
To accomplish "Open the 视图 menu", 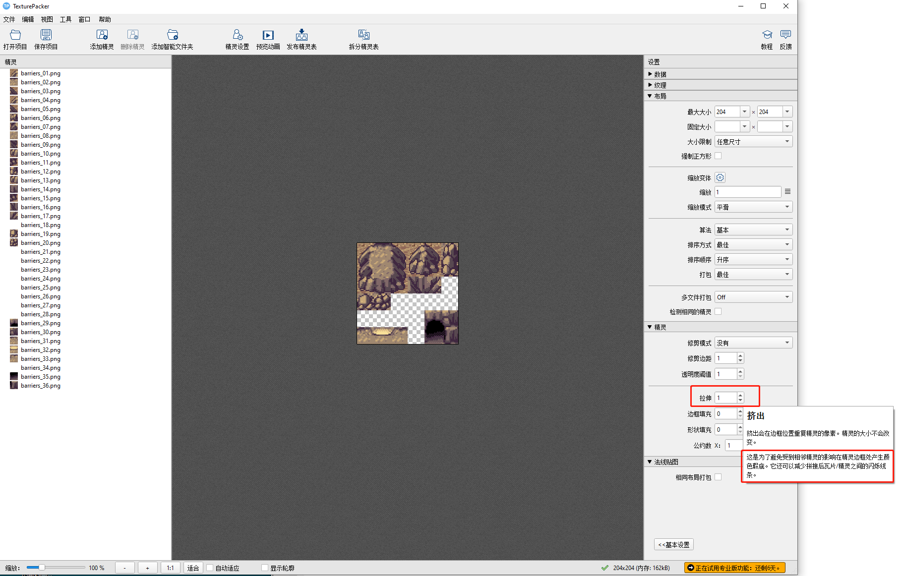I will pos(47,19).
